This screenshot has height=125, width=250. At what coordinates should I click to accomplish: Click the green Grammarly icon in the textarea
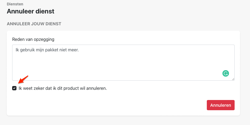pyautogui.click(x=226, y=73)
